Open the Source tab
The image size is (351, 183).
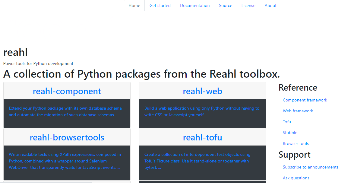tap(226, 5)
